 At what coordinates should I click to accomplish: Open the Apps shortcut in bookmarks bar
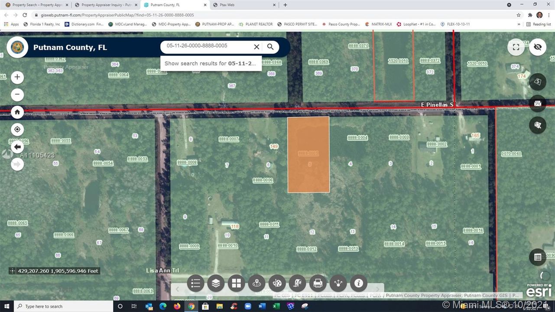(11, 24)
